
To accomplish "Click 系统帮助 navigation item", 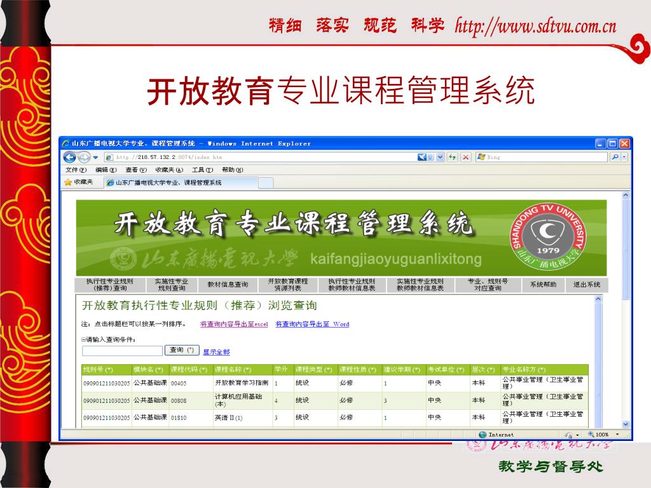I will [x=543, y=285].
